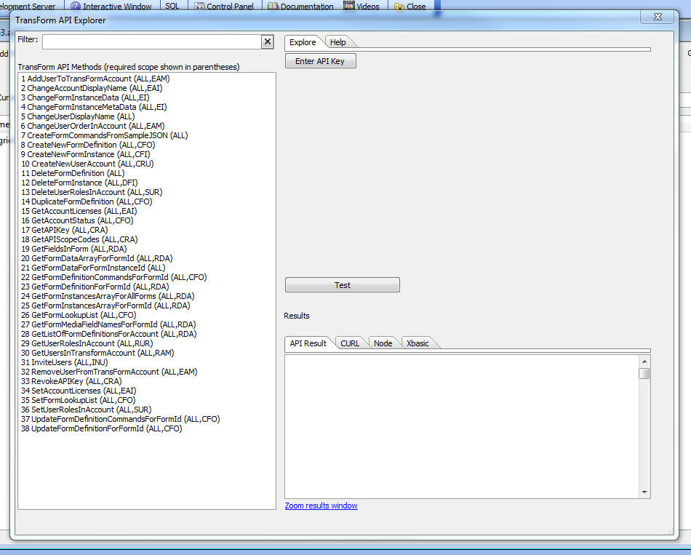Open the Videos film icon
691x555 pixels.
click(349, 5)
